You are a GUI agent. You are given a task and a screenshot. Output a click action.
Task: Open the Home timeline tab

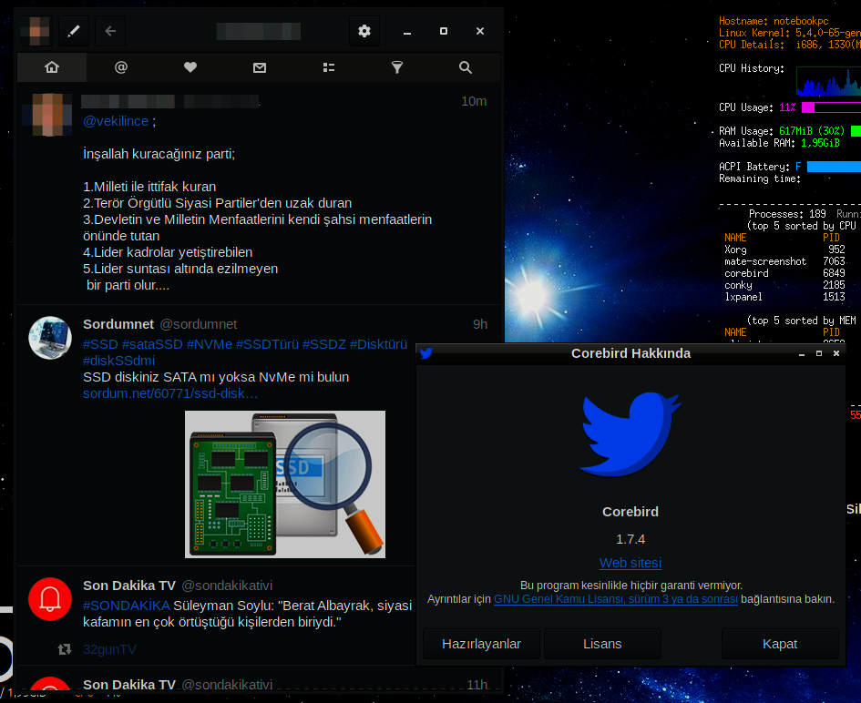pyautogui.click(x=52, y=67)
